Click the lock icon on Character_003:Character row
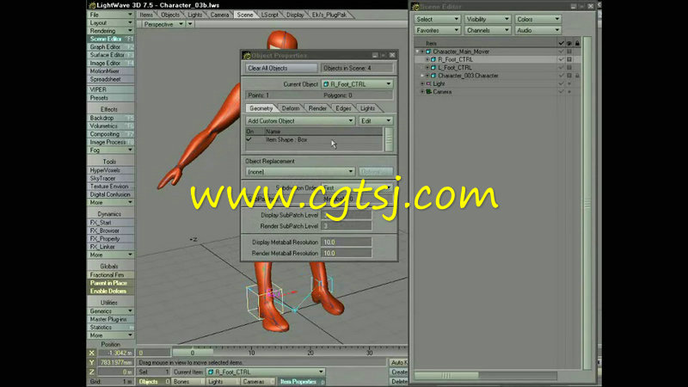The image size is (688, 387). click(x=577, y=76)
